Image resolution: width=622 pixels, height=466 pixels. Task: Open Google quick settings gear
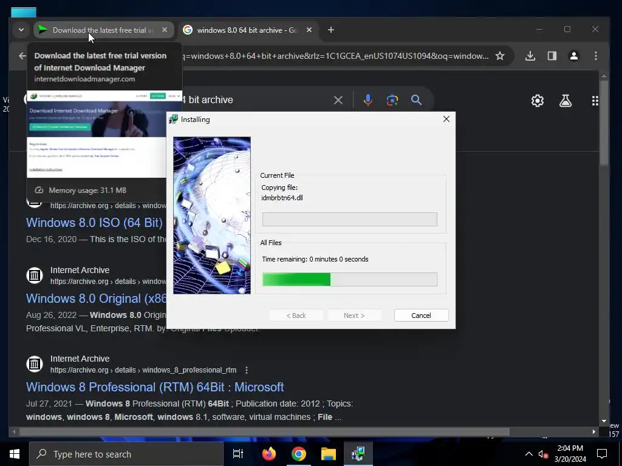point(538,101)
